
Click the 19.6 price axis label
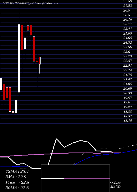[127, 102]
